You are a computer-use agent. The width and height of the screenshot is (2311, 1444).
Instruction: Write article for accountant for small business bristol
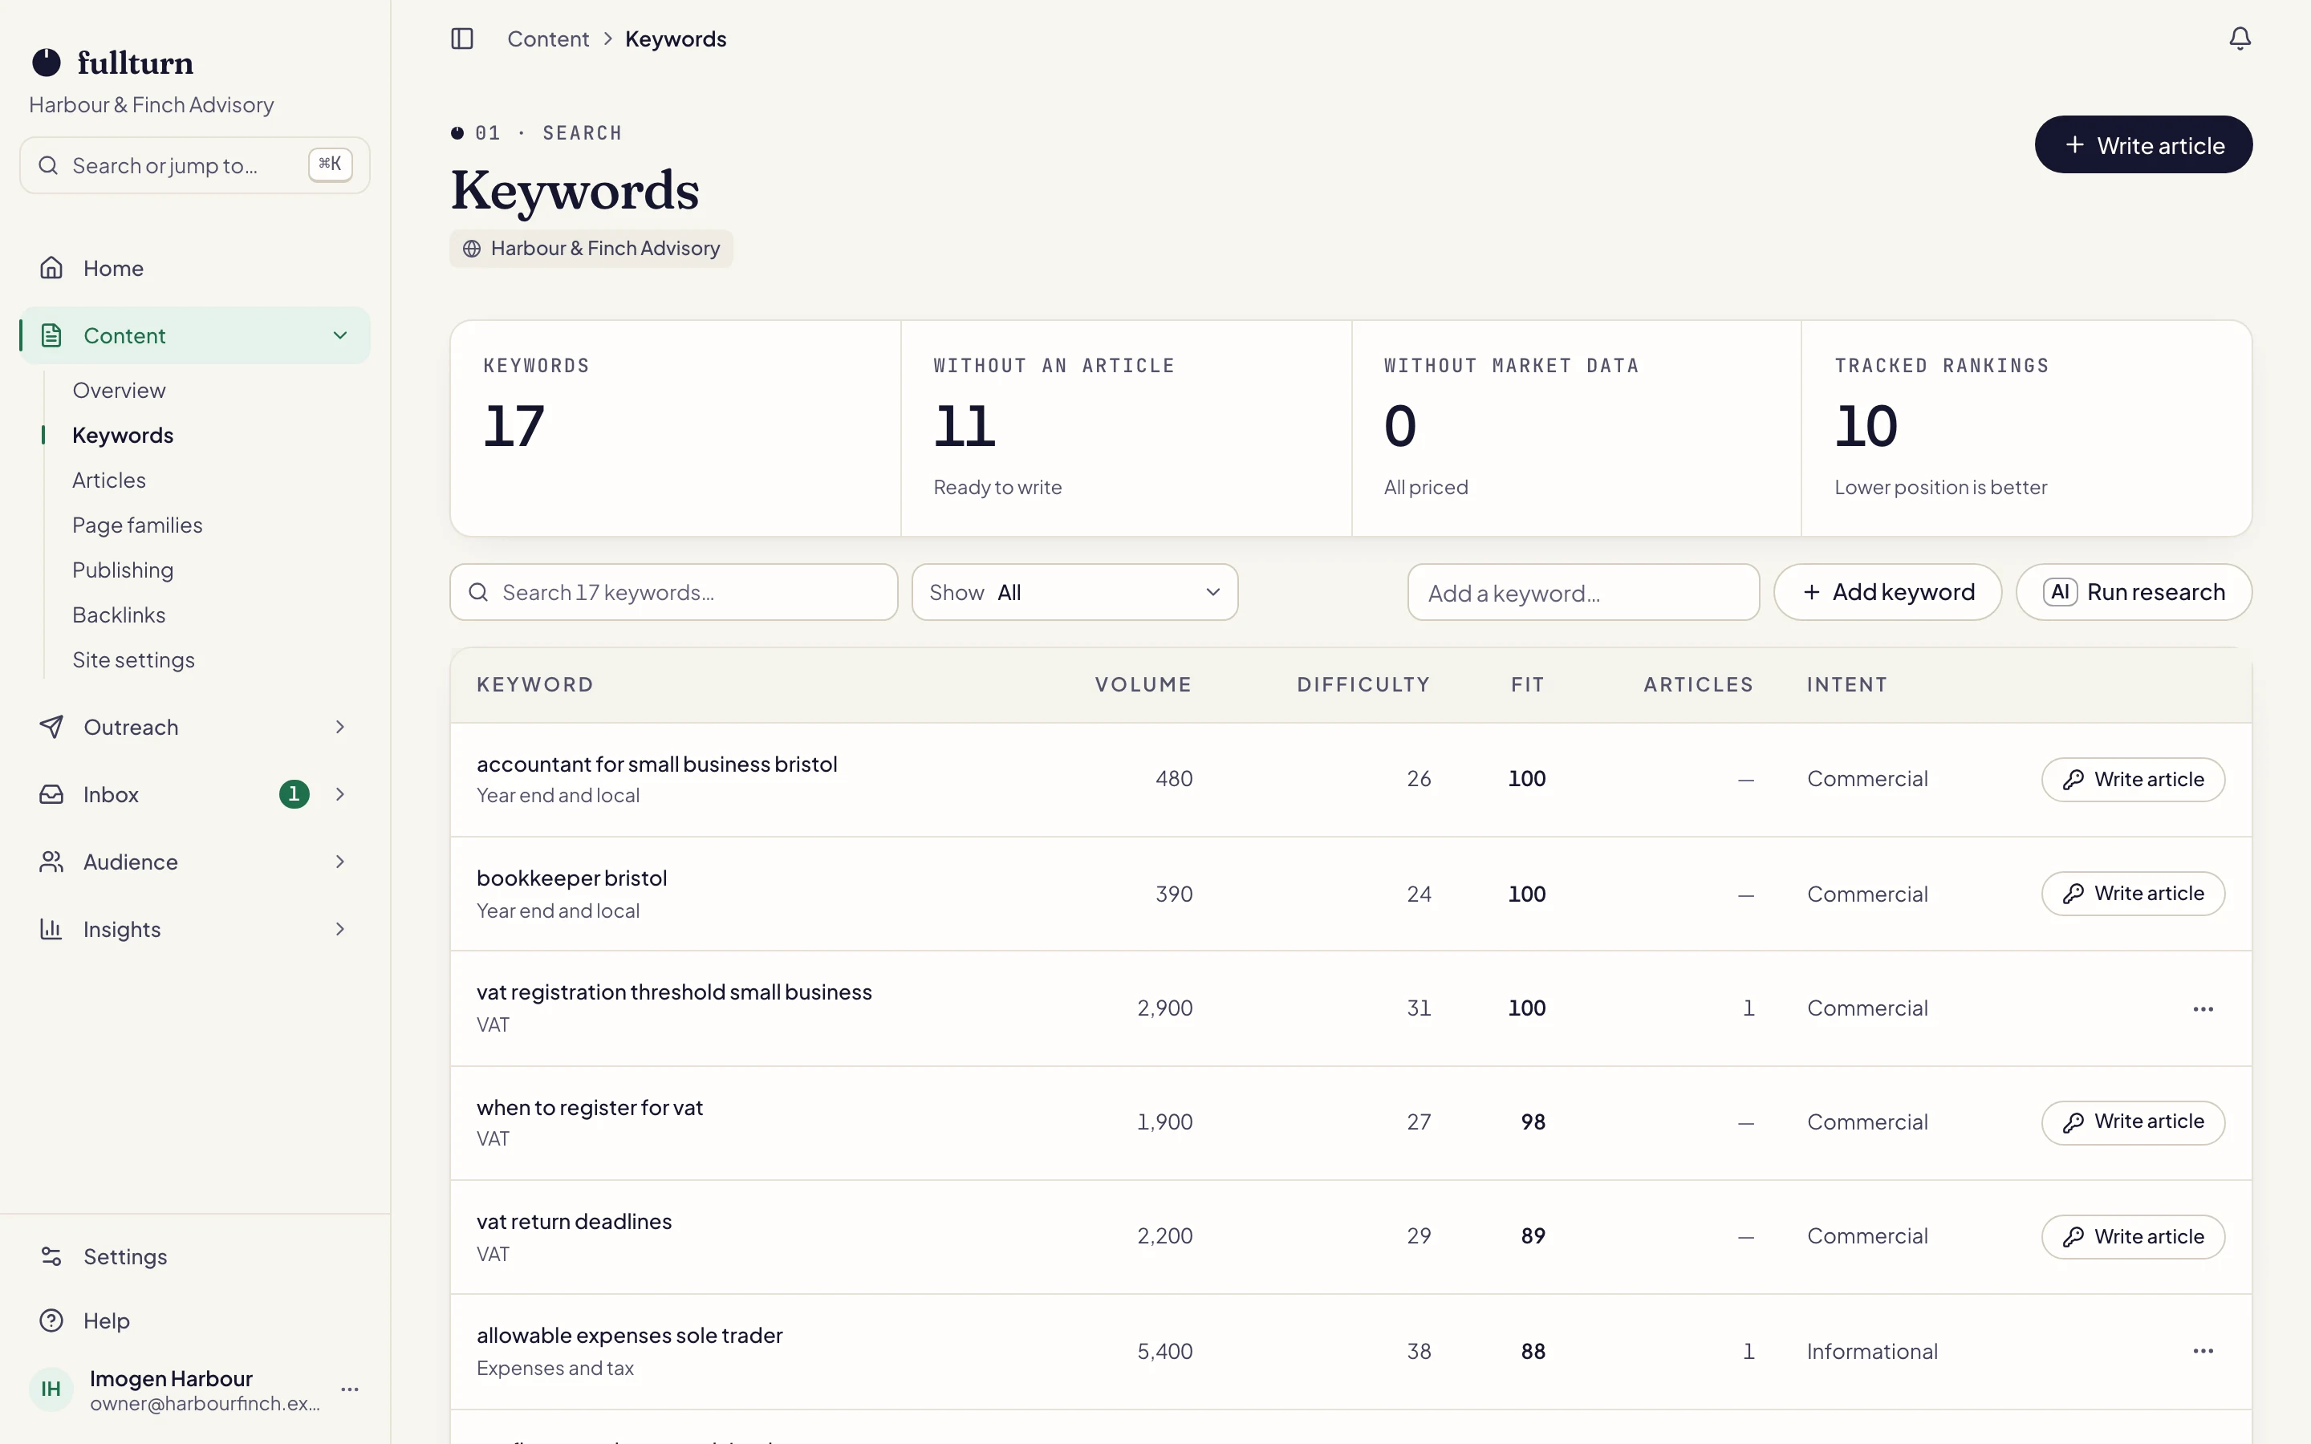tap(2132, 779)
